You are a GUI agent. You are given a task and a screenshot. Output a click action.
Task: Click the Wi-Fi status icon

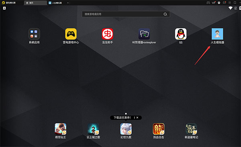click(x=230, y=8)
